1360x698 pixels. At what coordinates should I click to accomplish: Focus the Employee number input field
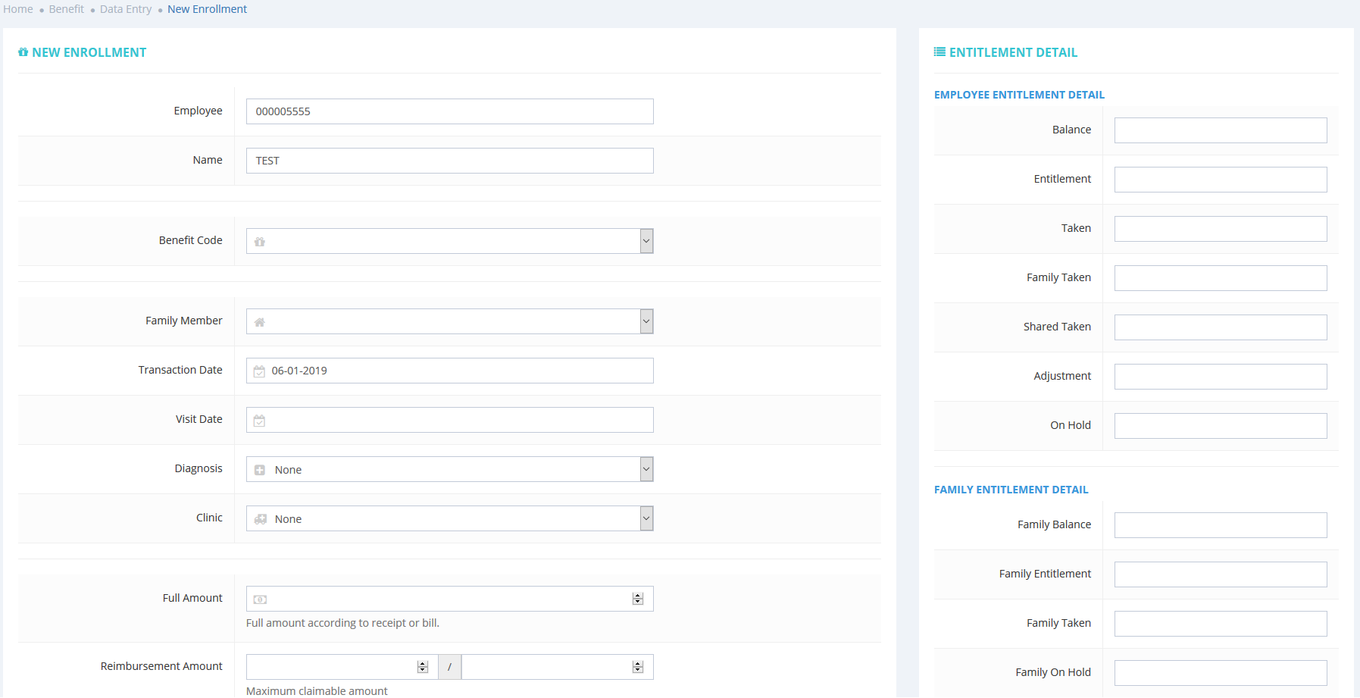coord(449,111)
